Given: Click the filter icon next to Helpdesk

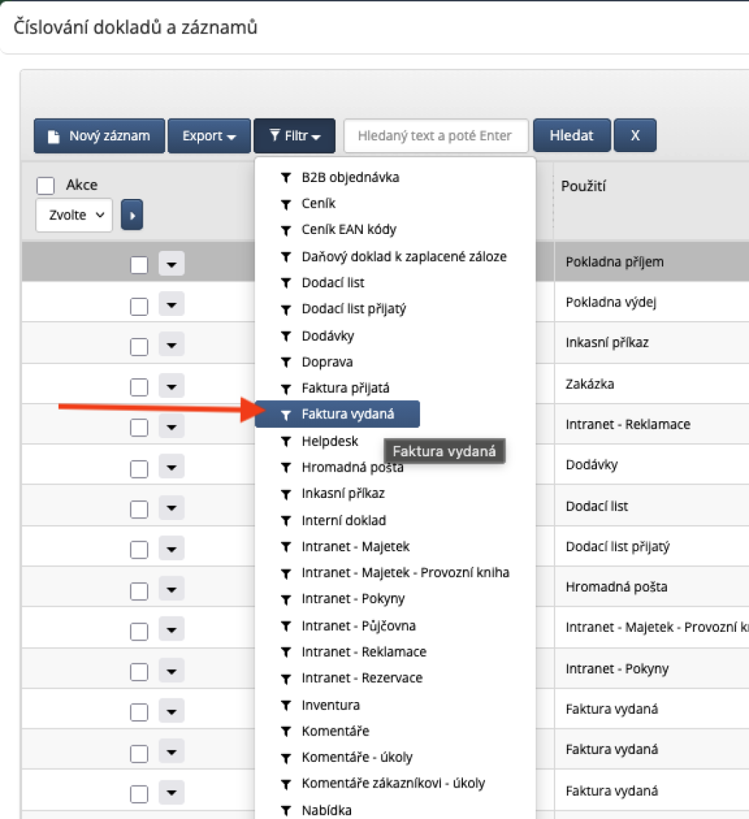Looking at the screenshot, I should pyautogui.click(x=287, y=442).
